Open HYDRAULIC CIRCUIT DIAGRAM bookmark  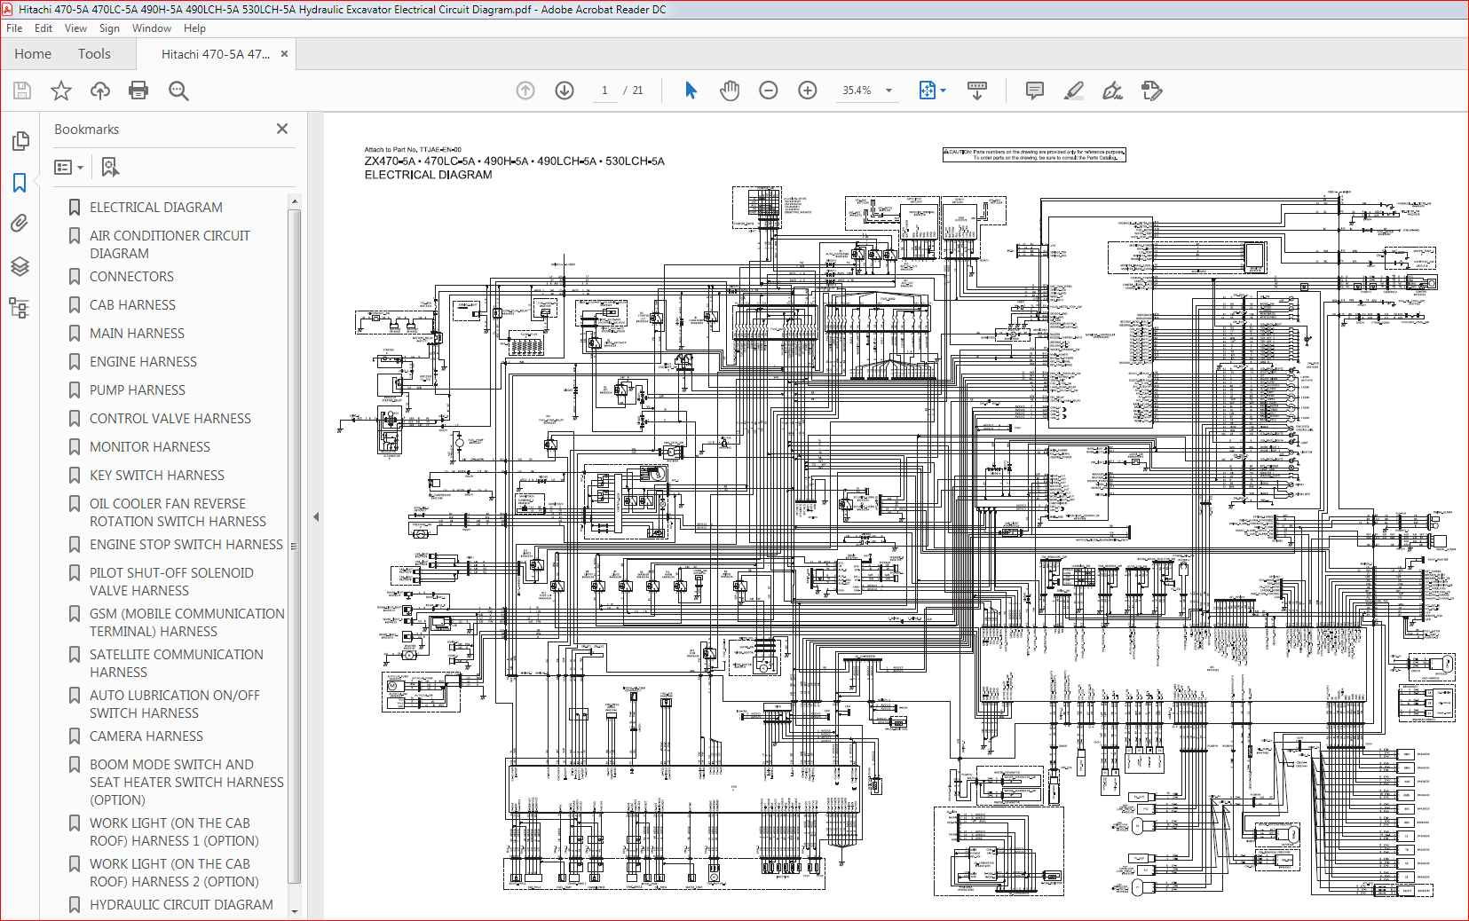pos(181,905)
